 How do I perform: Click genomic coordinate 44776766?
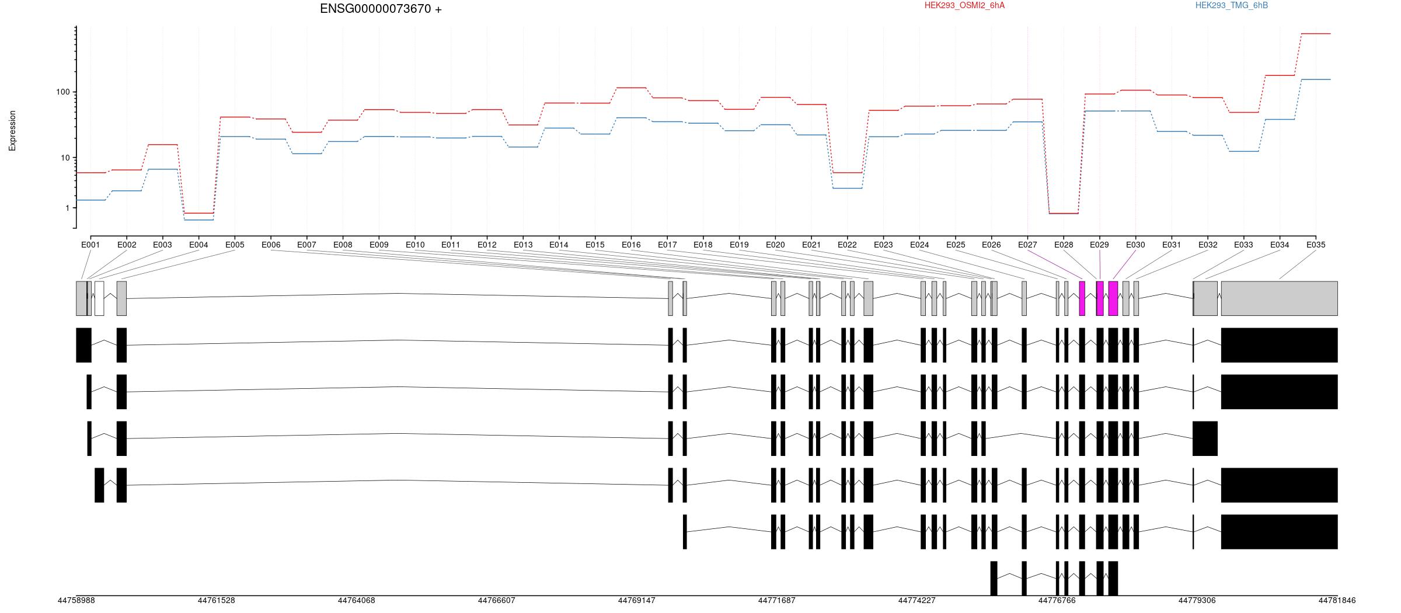click(1057, 600)
